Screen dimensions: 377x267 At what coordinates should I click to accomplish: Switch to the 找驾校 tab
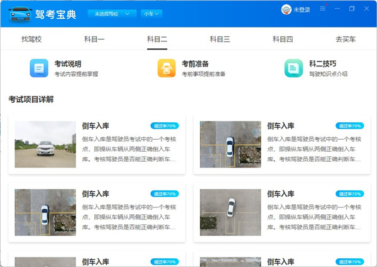tap(31, 39)
